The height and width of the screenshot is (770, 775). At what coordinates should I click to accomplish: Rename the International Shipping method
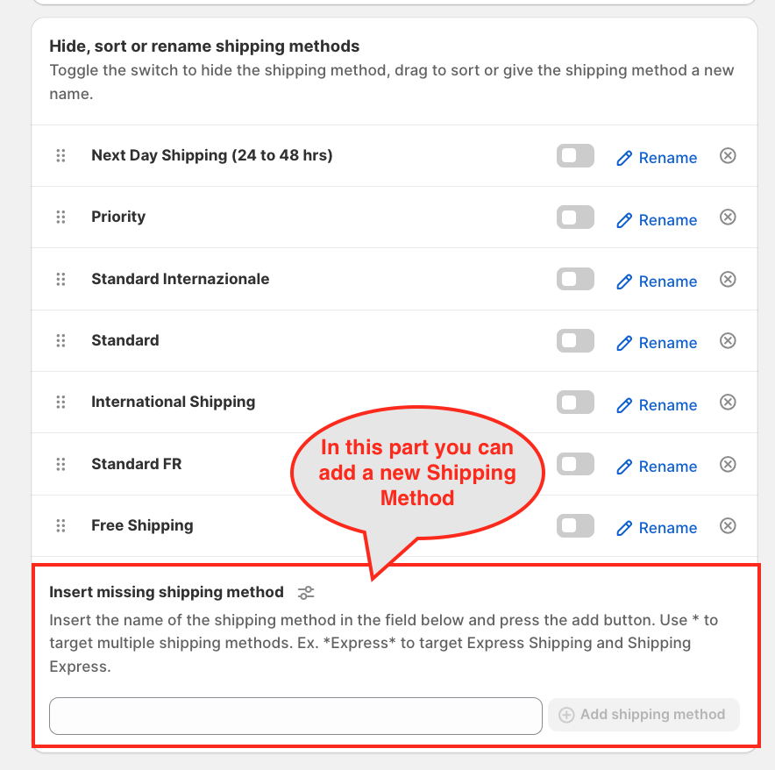pos(658,405)
